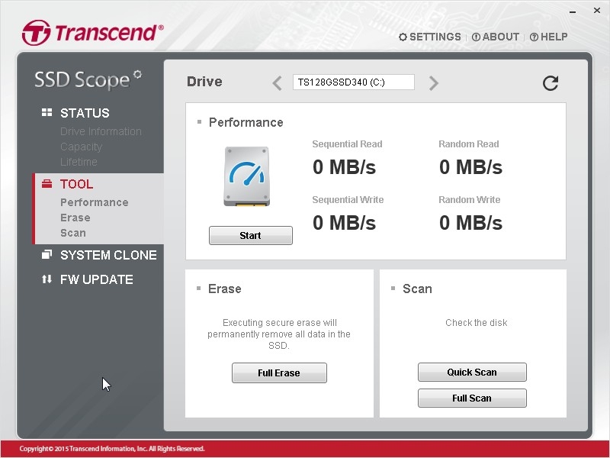This screenshot has width=610, height=458.
Task: Run a Full Scan
Action: 472,398
